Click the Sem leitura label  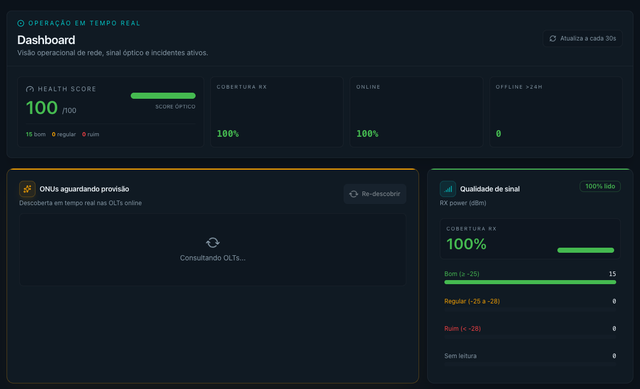(460, 356)
